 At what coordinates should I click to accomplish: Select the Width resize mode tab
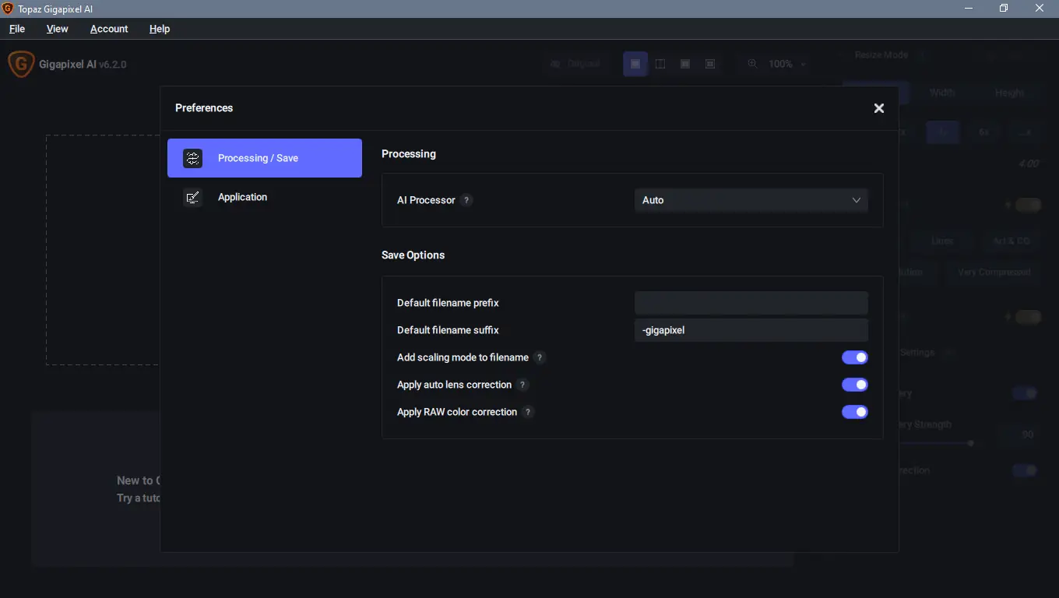tap(942, 93)
